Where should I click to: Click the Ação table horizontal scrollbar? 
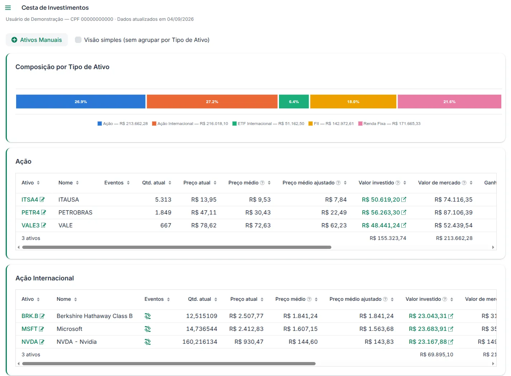tap(177, 247)
